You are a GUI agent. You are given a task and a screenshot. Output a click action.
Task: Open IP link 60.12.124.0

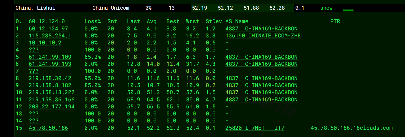pos(47,21)
